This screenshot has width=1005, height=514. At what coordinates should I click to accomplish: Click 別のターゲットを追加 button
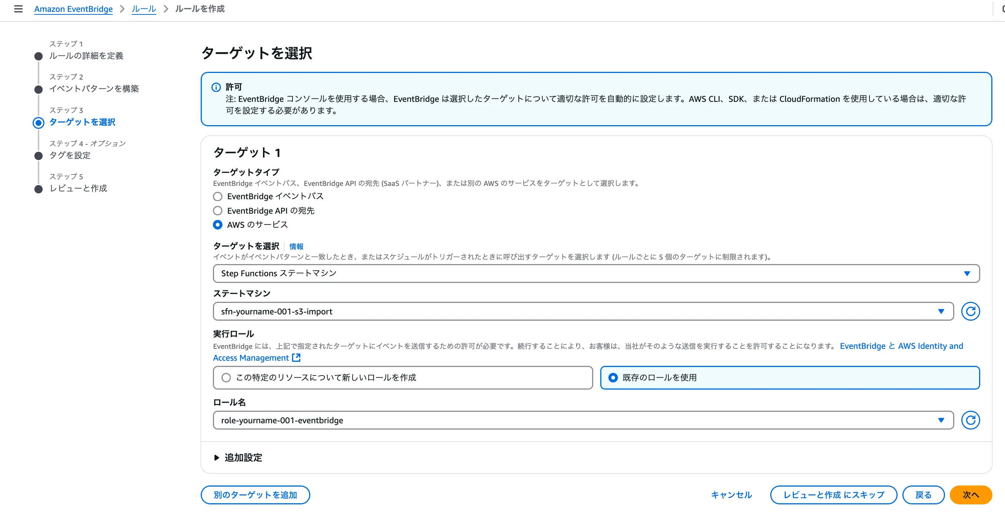coord(255,494)
